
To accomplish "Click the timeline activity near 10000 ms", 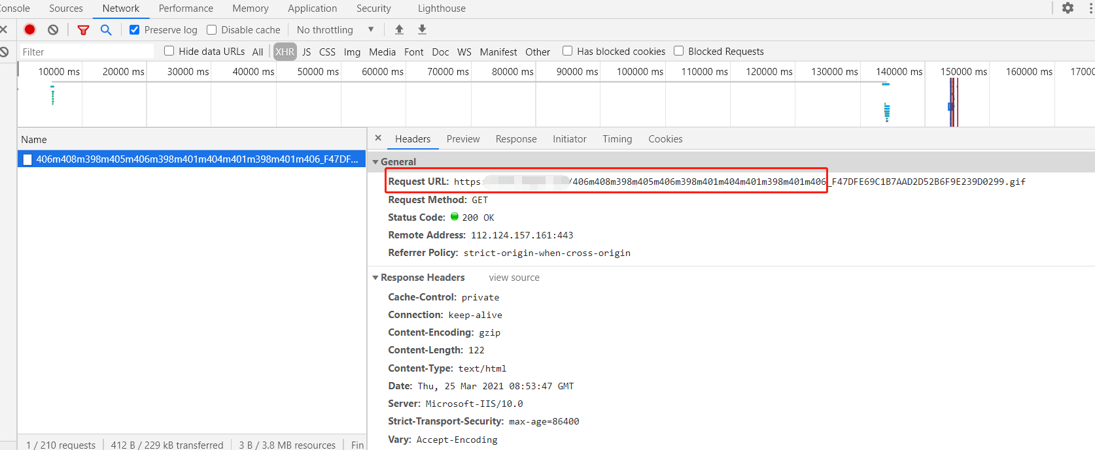I will tap(52, 95).
